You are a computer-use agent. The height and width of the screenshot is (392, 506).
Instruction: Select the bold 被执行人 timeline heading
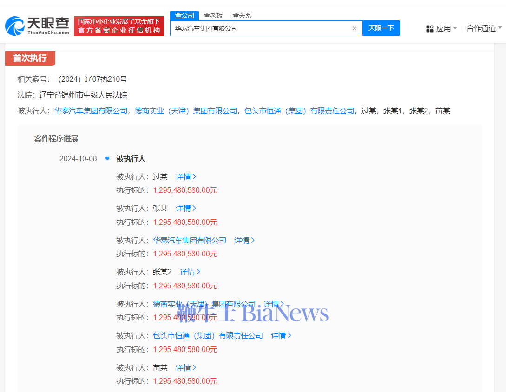(x=131, y=159)
